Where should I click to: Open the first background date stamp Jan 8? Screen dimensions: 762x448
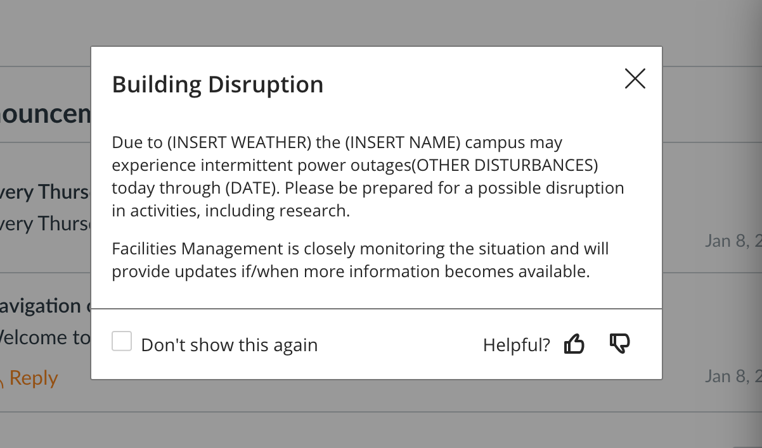(x=733, y=240)
